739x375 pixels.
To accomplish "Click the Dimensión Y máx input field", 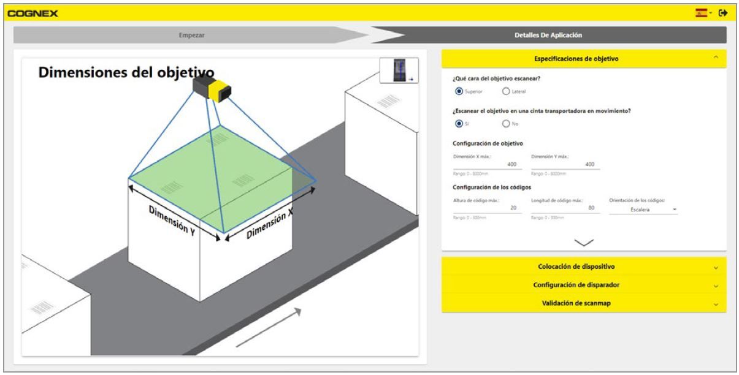I will [x=565, y=164].
